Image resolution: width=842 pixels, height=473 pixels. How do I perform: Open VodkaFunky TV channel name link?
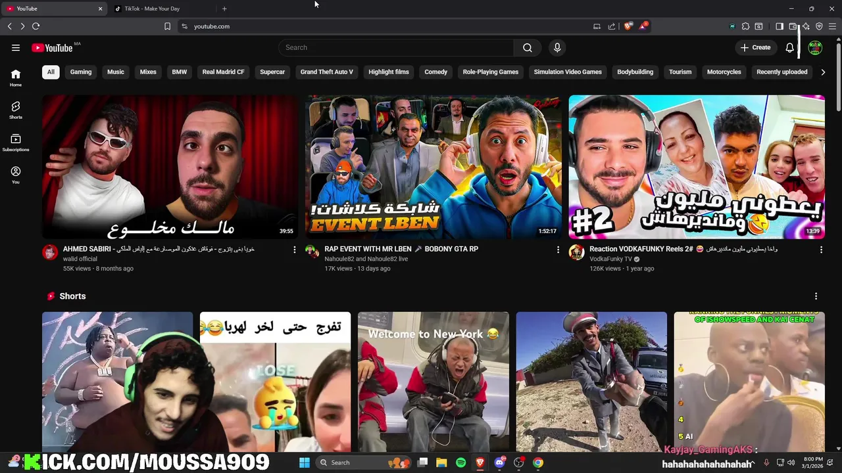tap(610, 259)
